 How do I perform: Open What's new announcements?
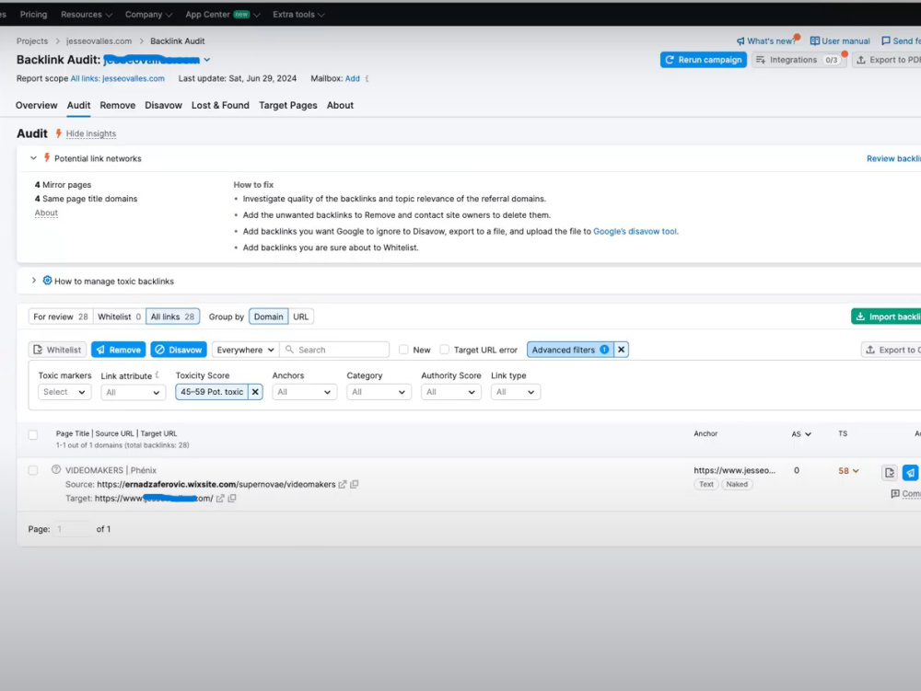[x=766, y=41]
